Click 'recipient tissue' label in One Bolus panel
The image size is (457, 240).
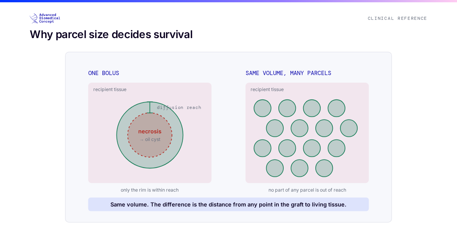point(110,90)
